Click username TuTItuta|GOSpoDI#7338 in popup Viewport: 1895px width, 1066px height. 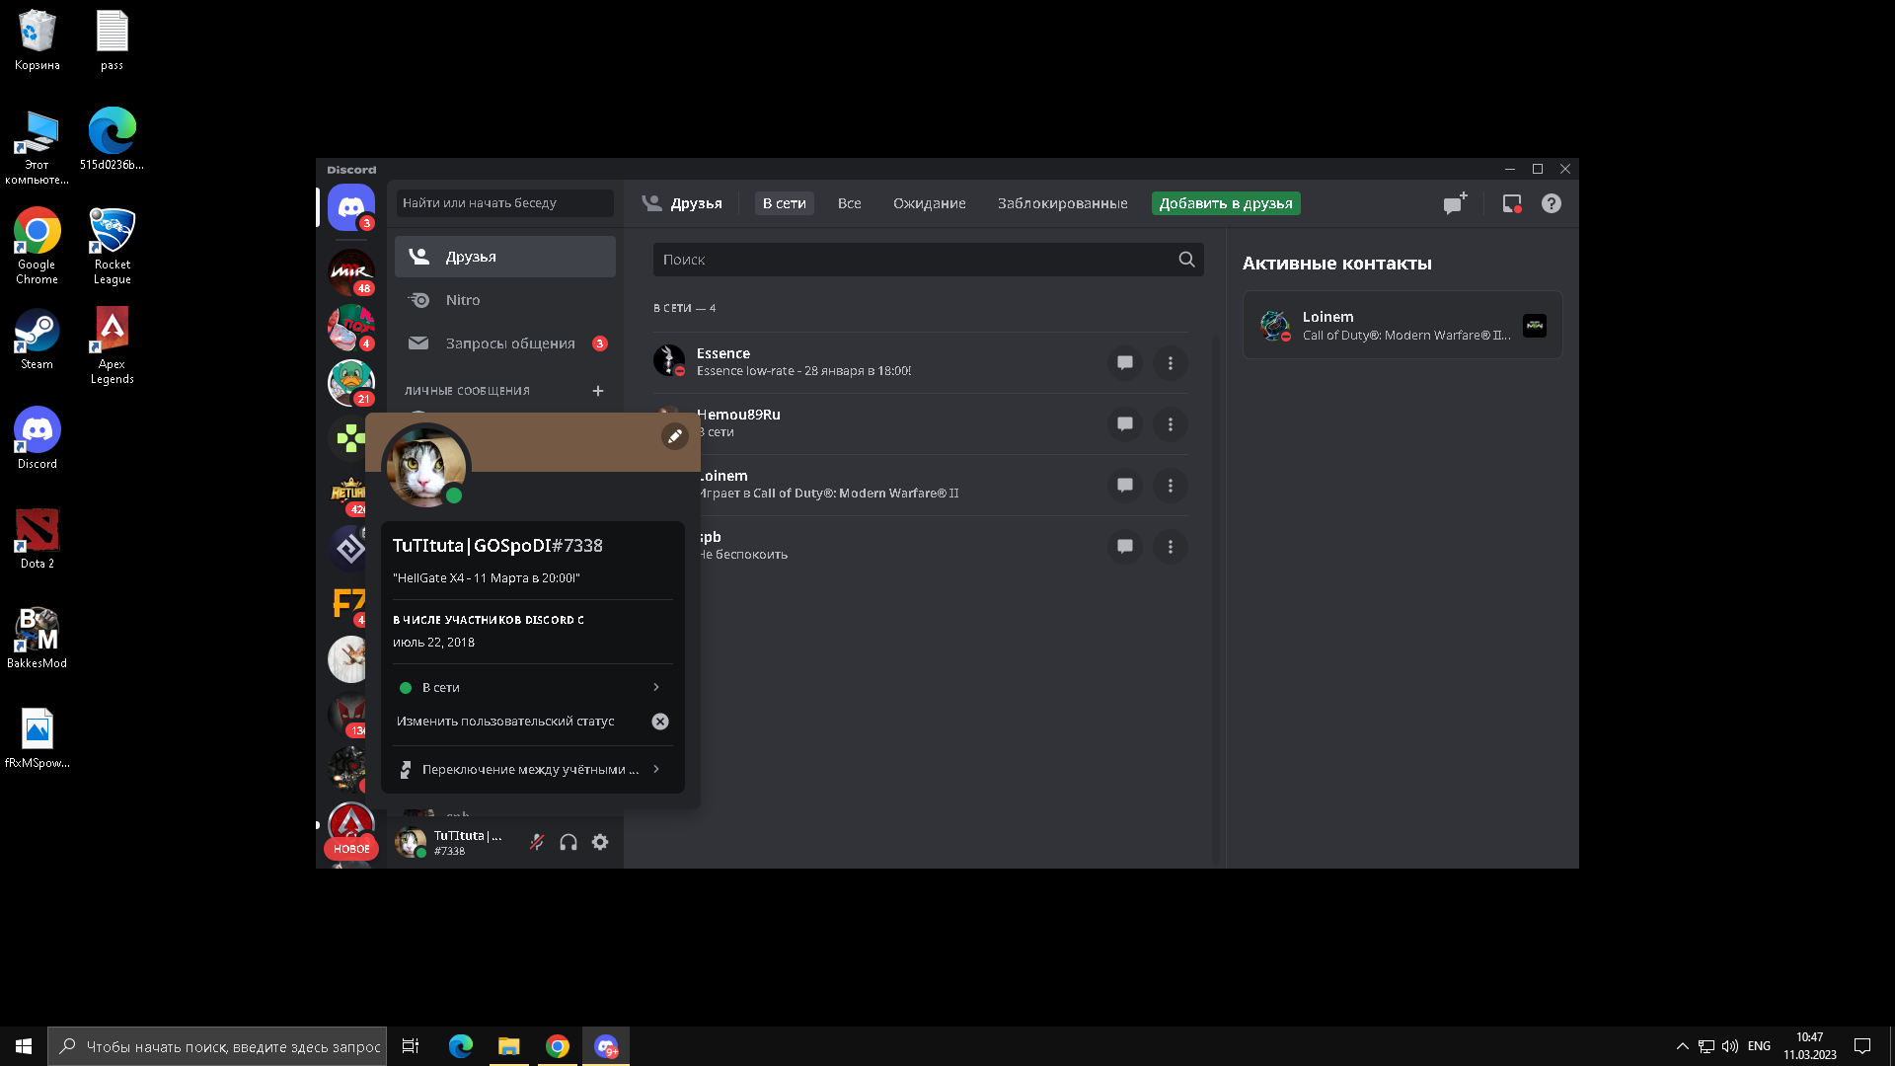(x=497, y=546)
